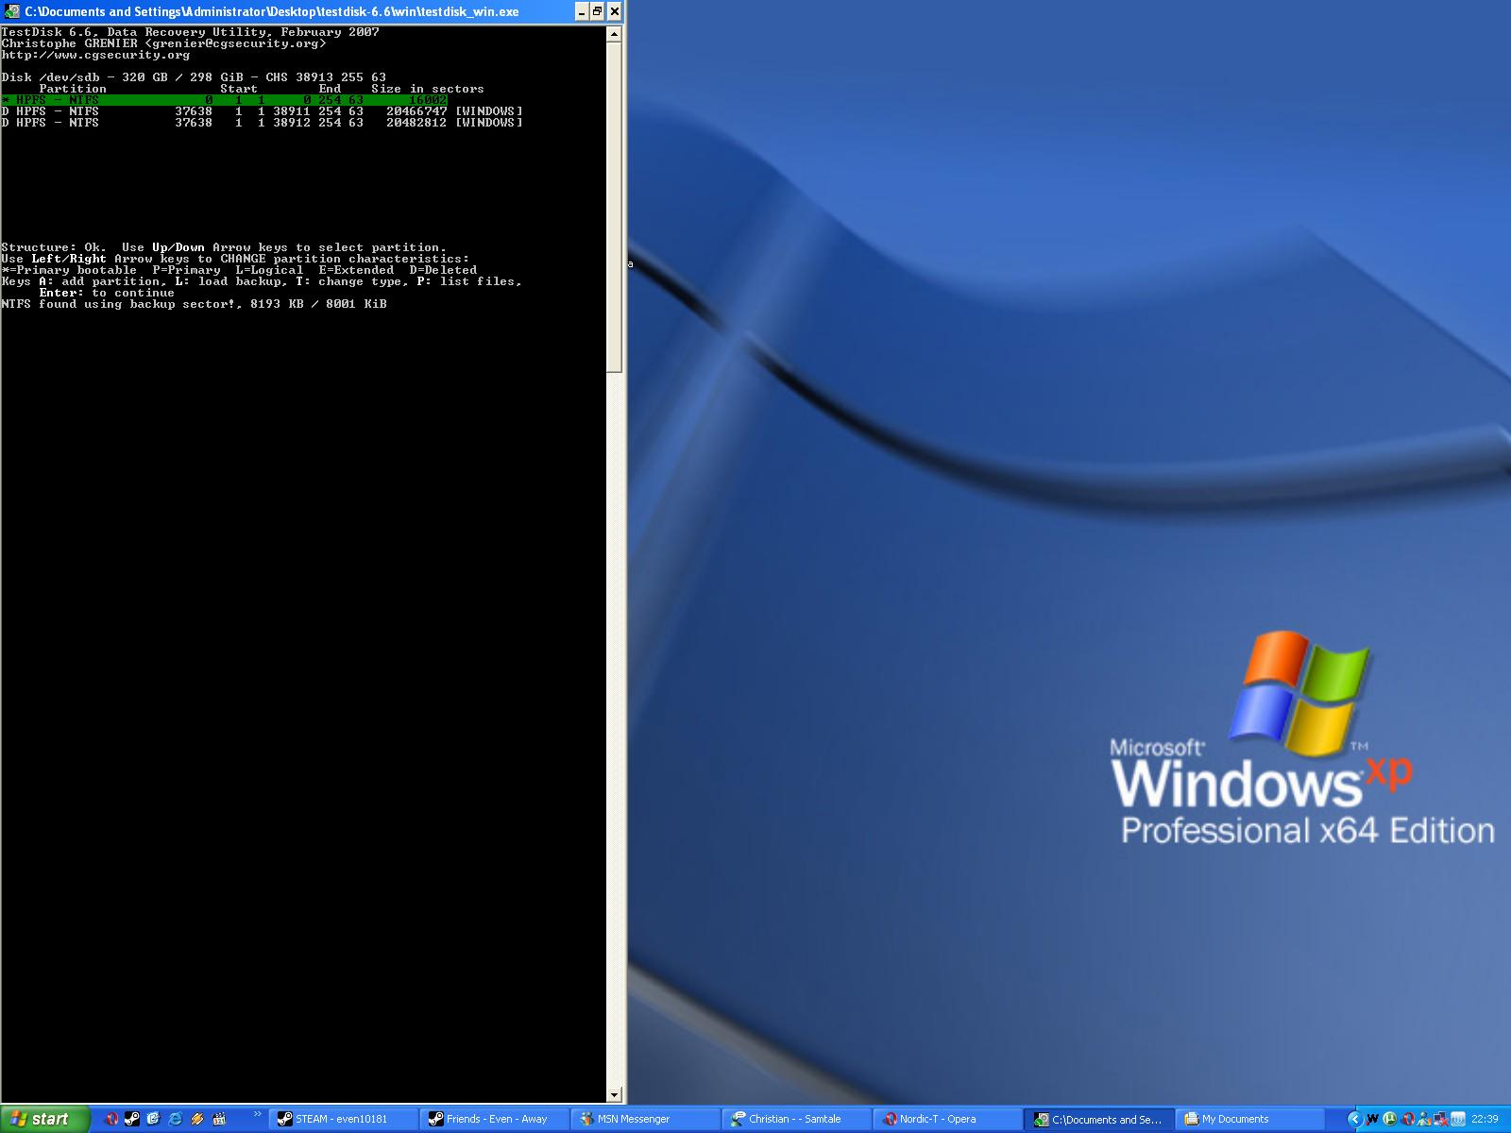Image resolution: width=1511 pixels, height=1133 pixels.
Task: Click the network connection tray icon
Action: click(1441, 1119)
